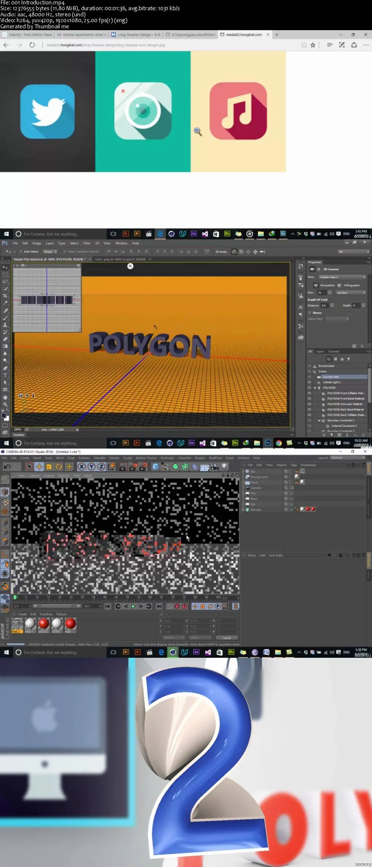The width and height of the screenshot is (372, 867).
Task: Select the Rotate tool in Cinema 4D
Action: pyautogui.click(x=59, y=467)
